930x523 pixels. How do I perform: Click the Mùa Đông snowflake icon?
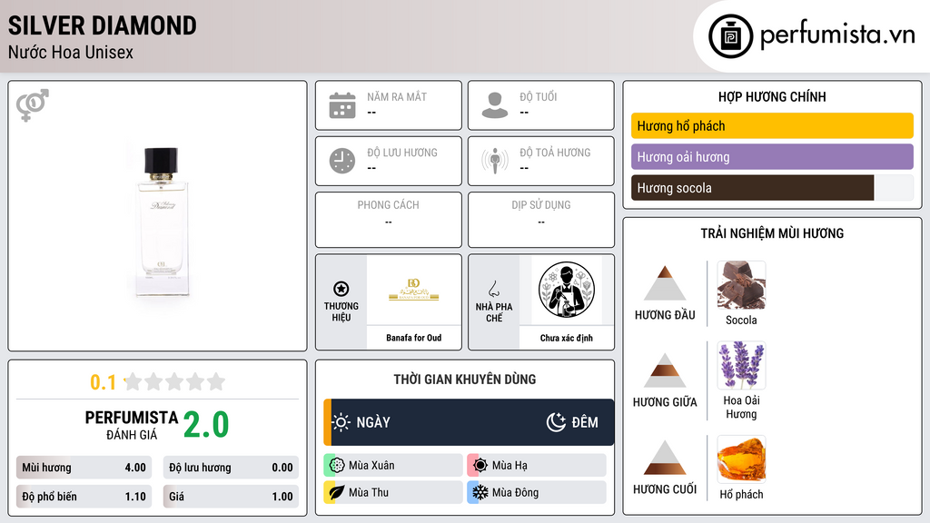click(x=480, y=492)
